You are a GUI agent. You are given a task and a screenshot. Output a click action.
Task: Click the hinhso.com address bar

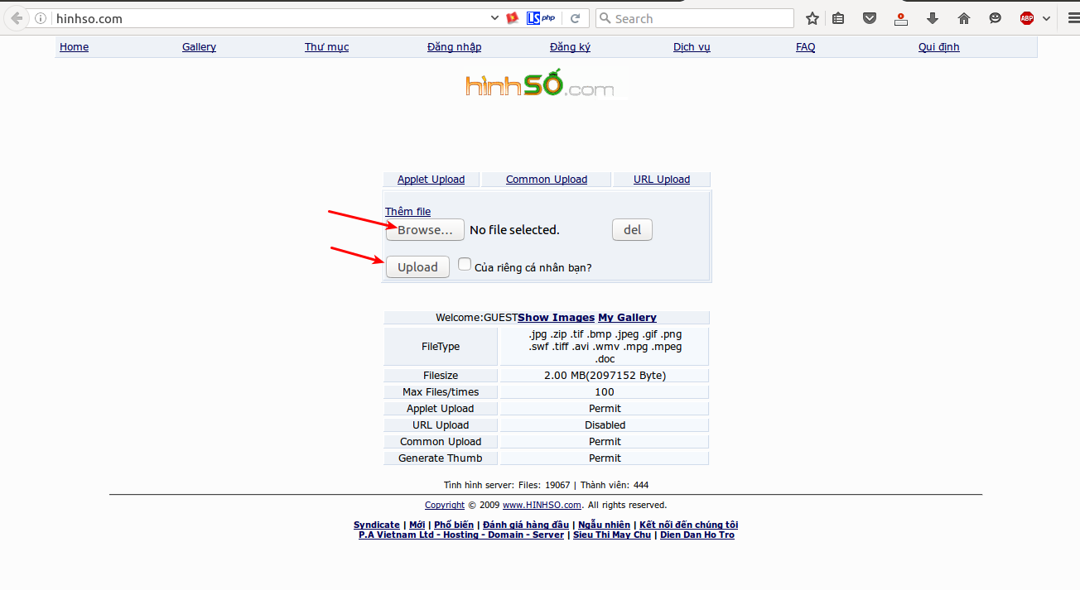click(x=267, y=18)
